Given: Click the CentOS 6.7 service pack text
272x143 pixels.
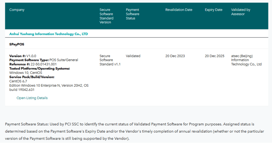Looking at the screenshot, I should point(18,81).
